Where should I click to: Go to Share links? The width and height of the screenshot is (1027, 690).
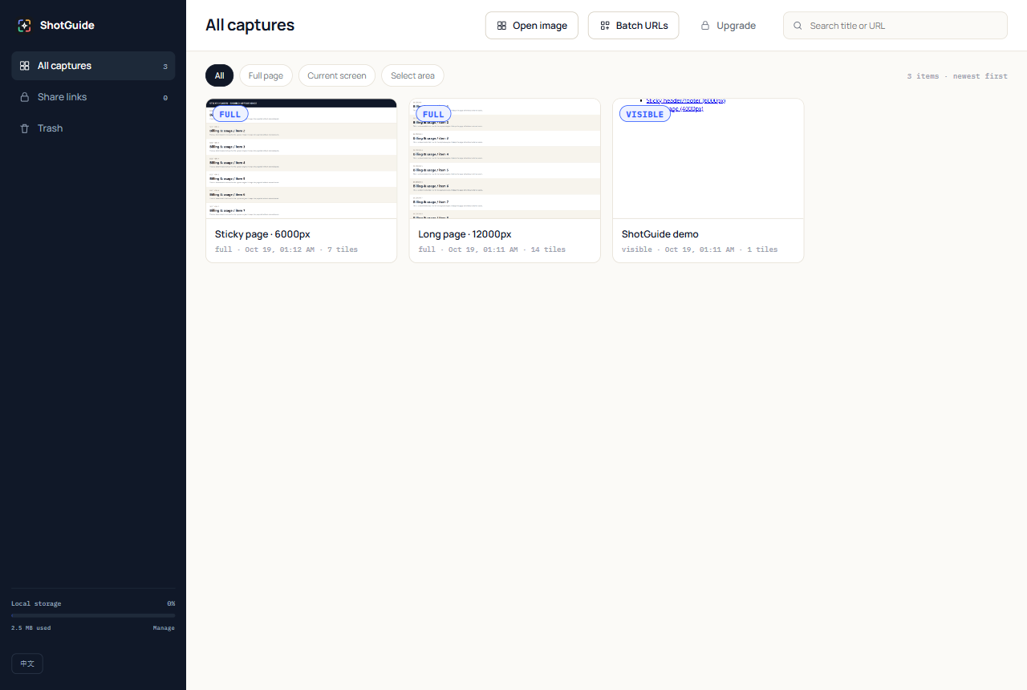93,97
